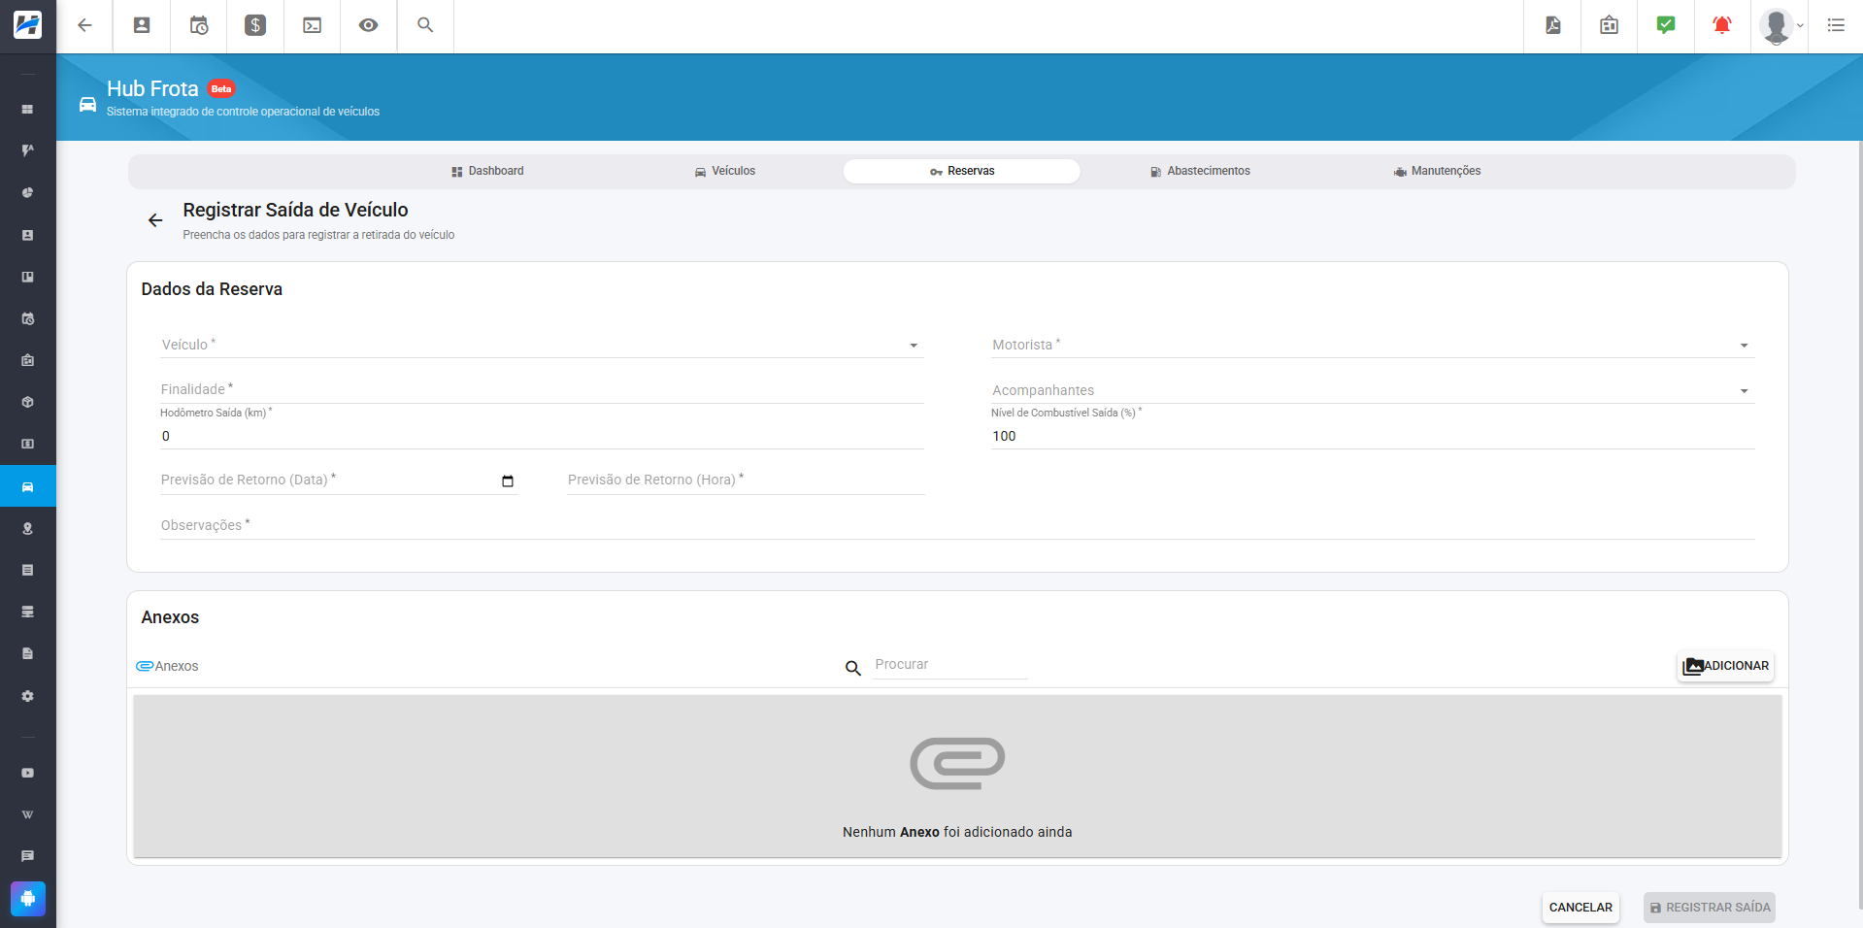Click the red notification bell icon
Viewport: 1863px width, 928px height.
point(1722,25)
